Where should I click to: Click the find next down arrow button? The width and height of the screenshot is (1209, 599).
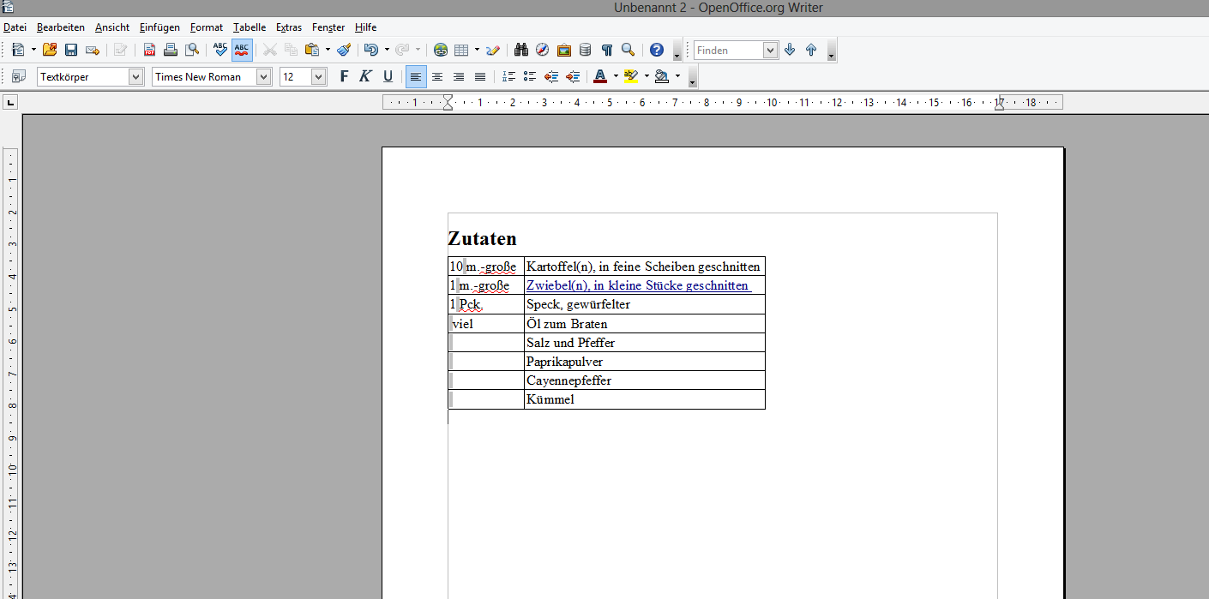point(790,51)
